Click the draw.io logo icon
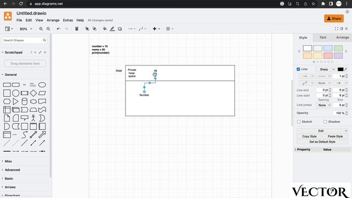Screen dimensions: 352x198 [8, 16]
